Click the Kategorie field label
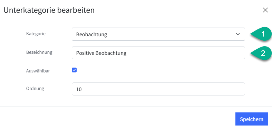The width and height of the screenshot is (272, 130). (x=36, y=34)
